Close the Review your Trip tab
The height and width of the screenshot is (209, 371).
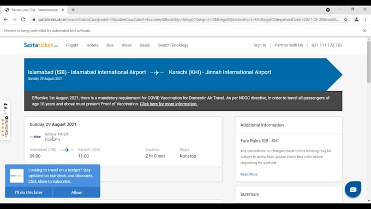tap(62, 10)
